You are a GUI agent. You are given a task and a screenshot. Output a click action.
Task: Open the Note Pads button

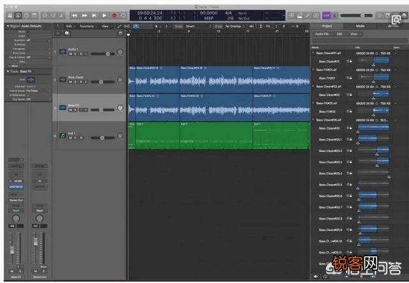[x=388, y=15]
